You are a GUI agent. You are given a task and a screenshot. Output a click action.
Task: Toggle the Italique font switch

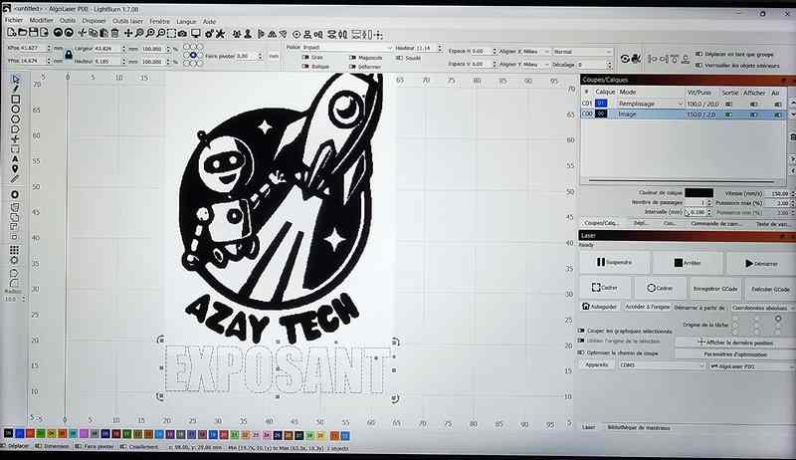click(x=306, y=67)
